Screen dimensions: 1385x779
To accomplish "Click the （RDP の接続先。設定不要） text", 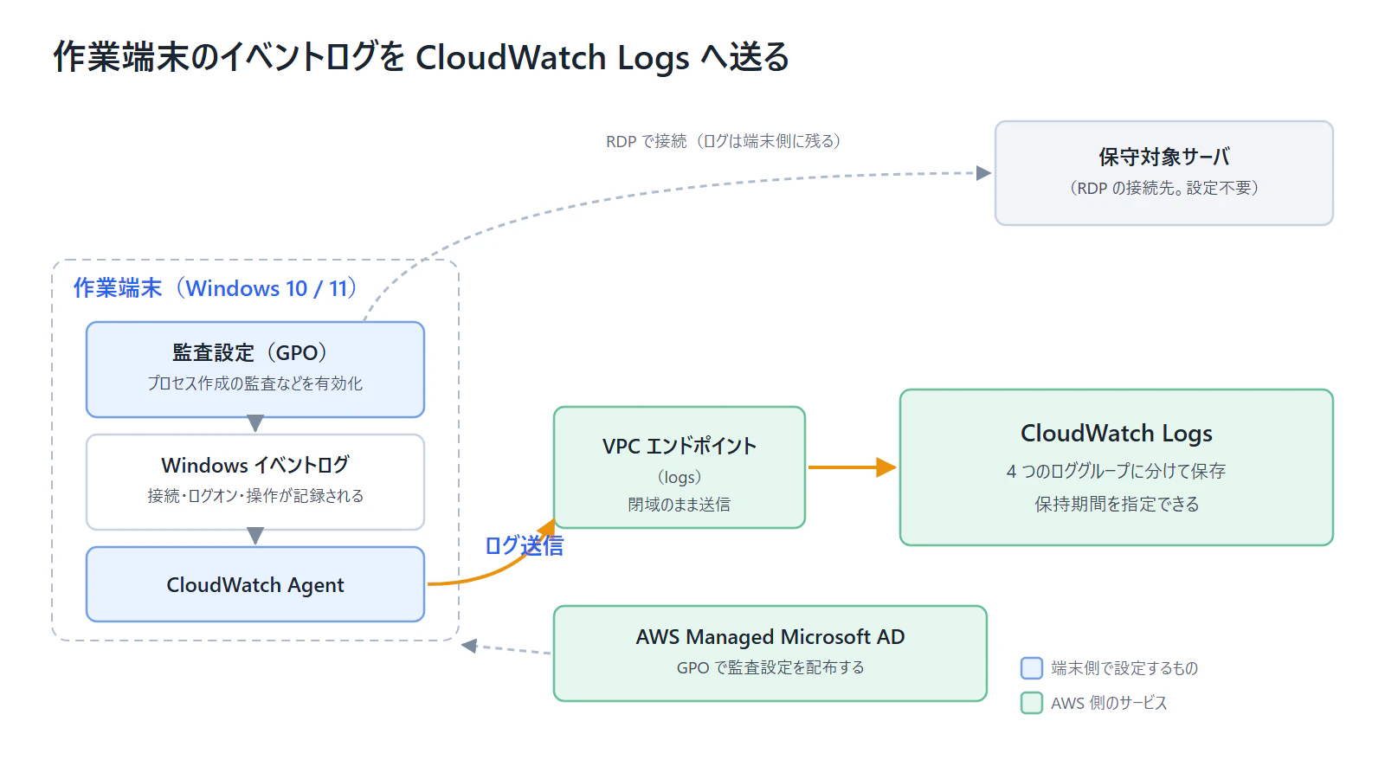I will 1164,188.
